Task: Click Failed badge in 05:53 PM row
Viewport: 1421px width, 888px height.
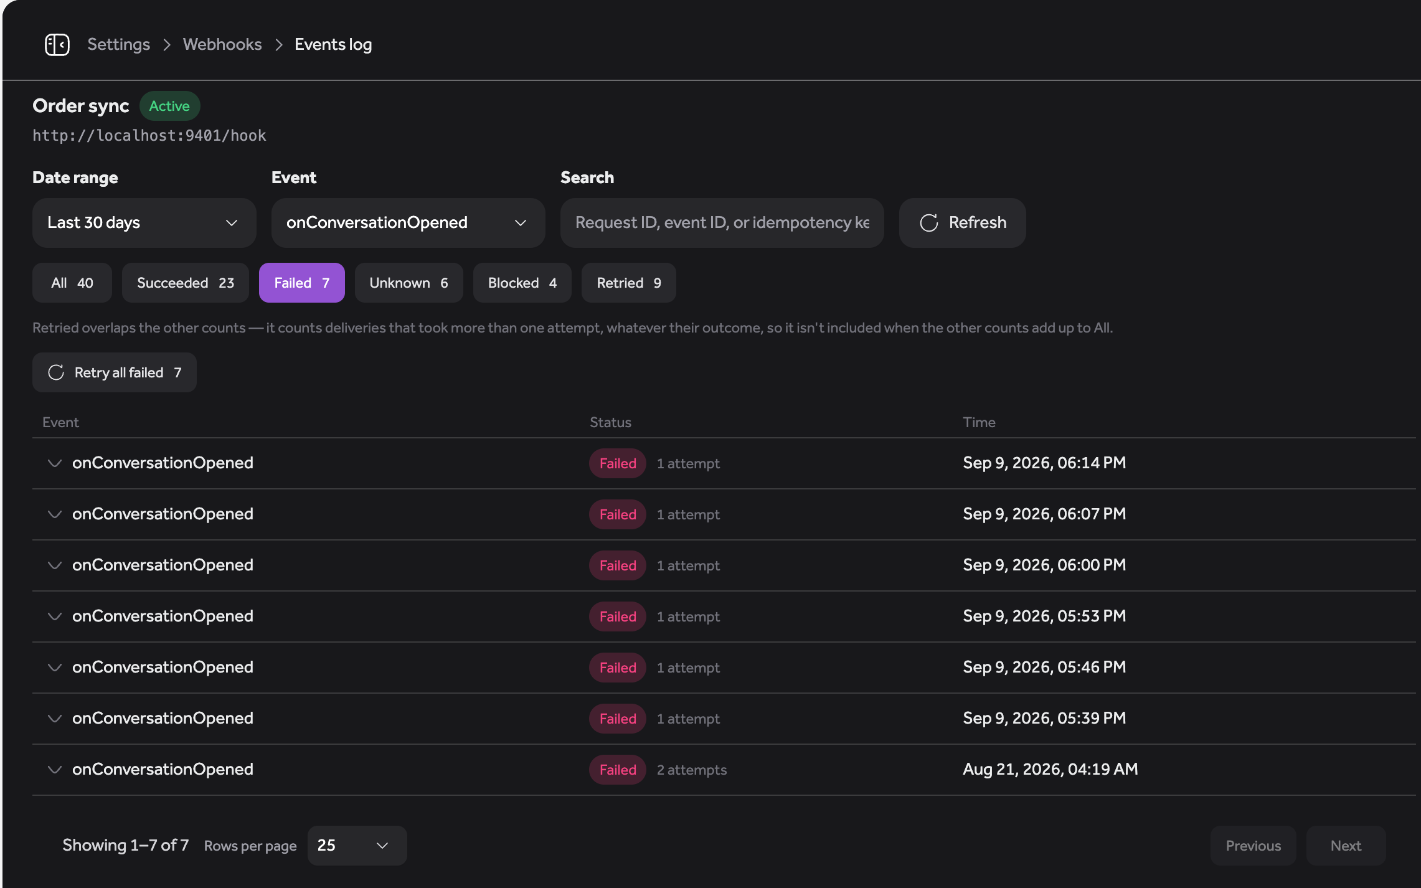Action: [618, 616]
